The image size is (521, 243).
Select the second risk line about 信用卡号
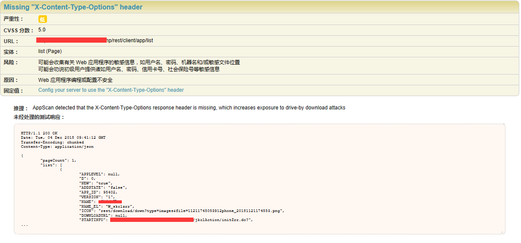point(129,69)
